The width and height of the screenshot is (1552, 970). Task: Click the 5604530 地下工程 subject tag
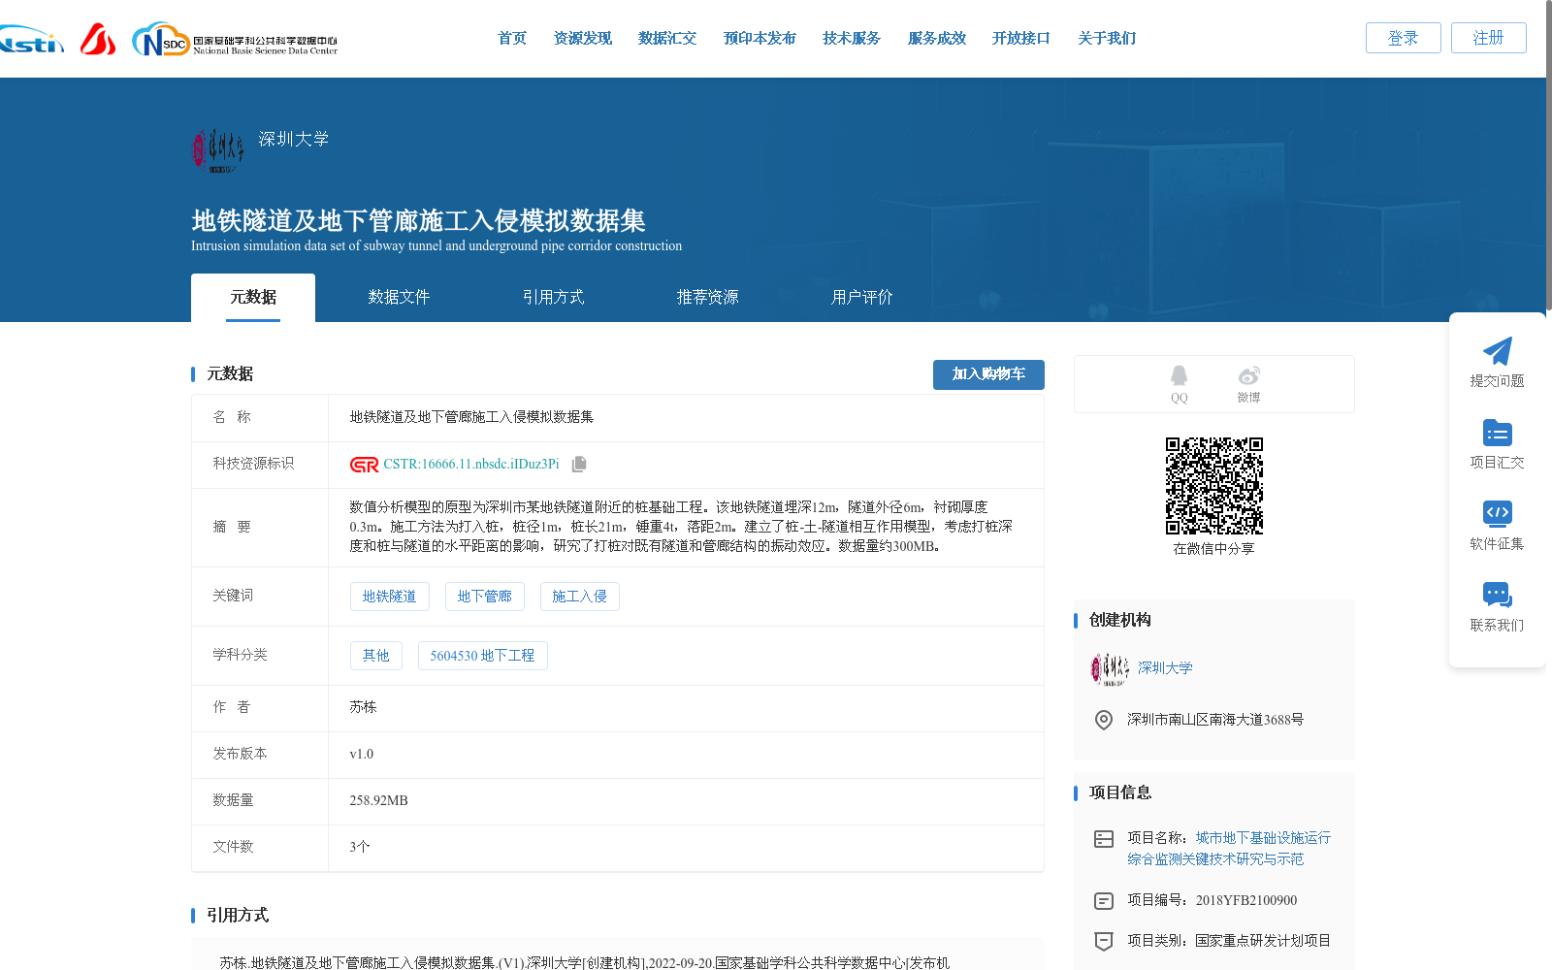coord(482,656)
